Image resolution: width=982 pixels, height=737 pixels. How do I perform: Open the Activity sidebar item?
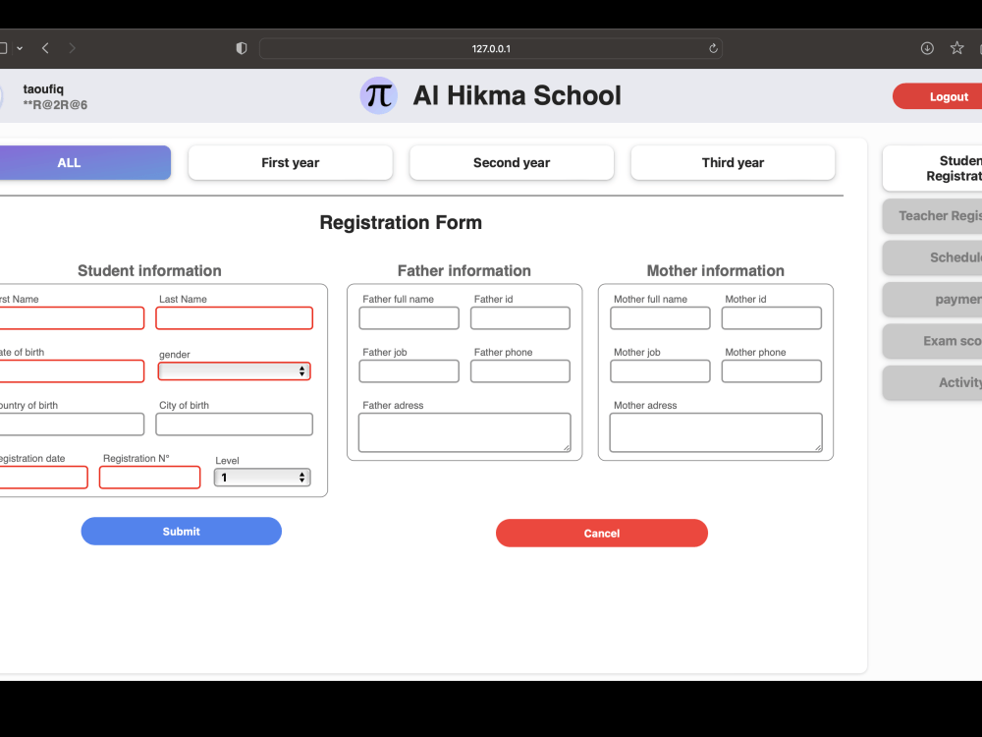pyautogui.click(x=933, y=383)
